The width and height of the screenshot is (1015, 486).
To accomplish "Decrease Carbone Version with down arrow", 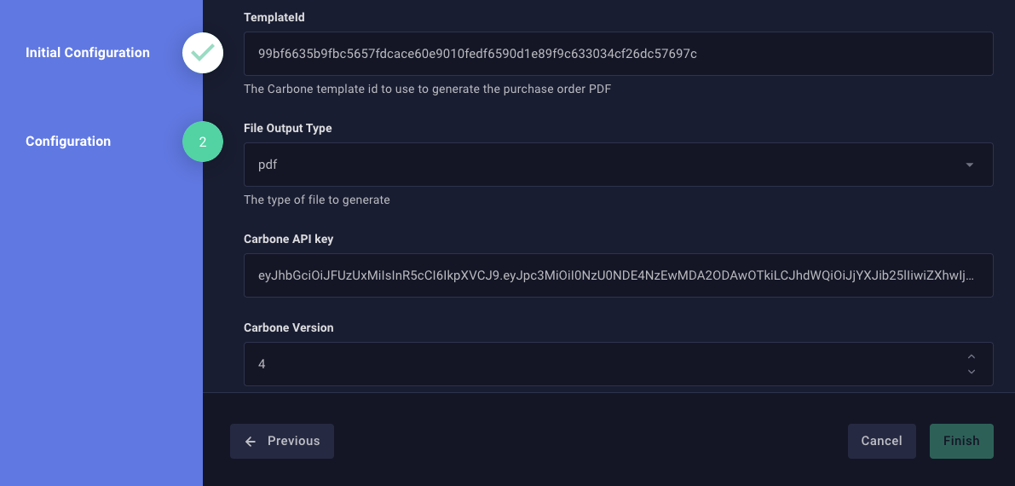I will (x=972, y=372).
